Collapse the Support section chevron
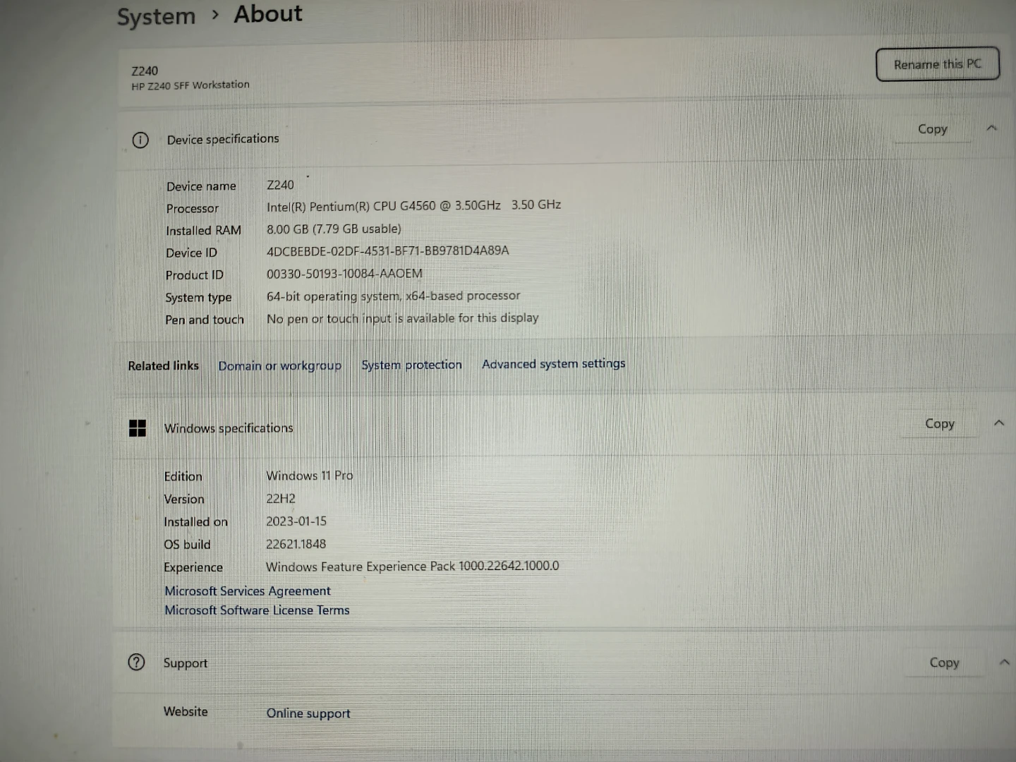 (1005, 663)
